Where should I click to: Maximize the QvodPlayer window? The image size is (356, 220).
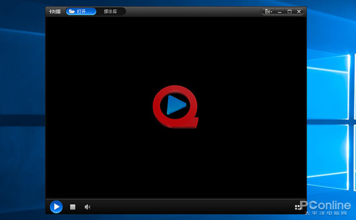[289, 12]
